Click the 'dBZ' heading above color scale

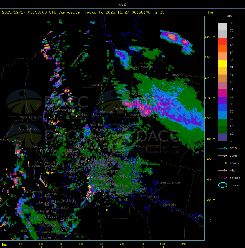tap(230, 16)
